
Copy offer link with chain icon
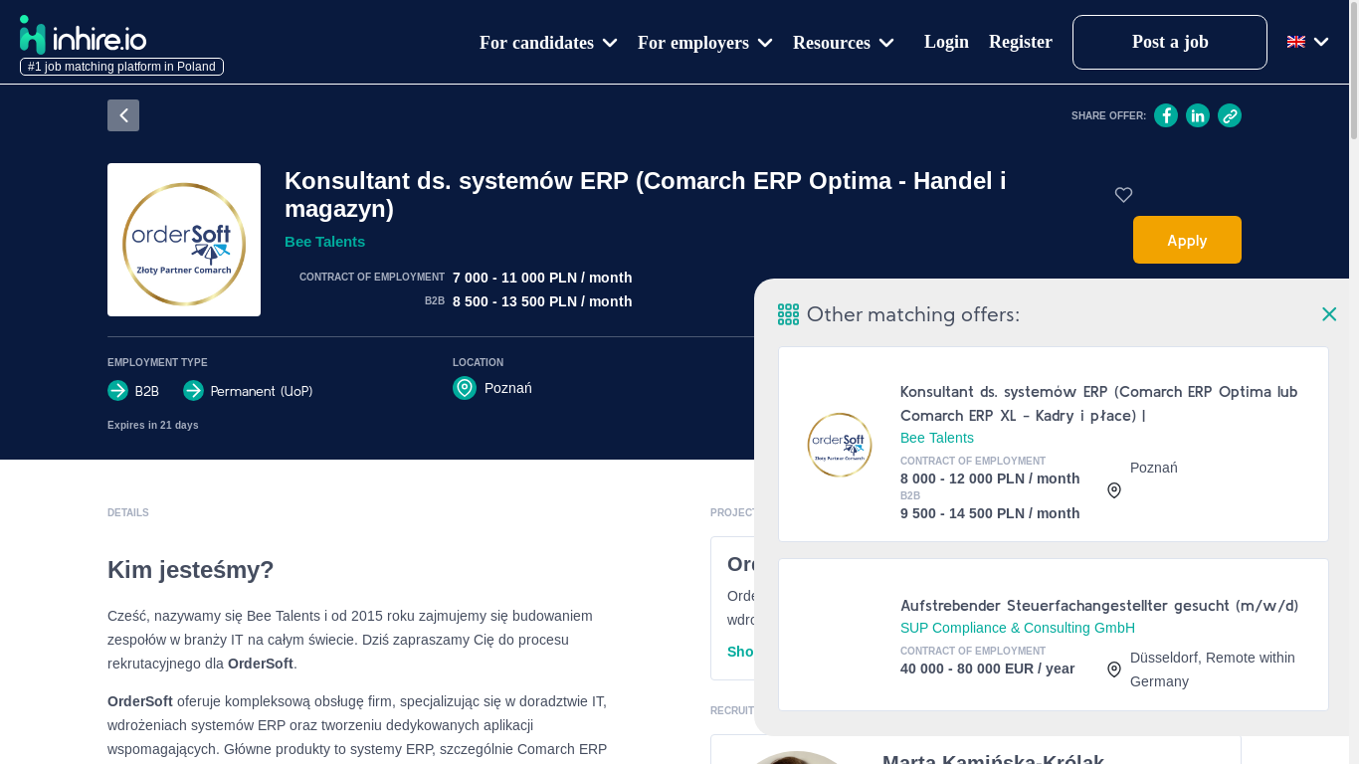pyautogui.click(x=1230, y=115)
